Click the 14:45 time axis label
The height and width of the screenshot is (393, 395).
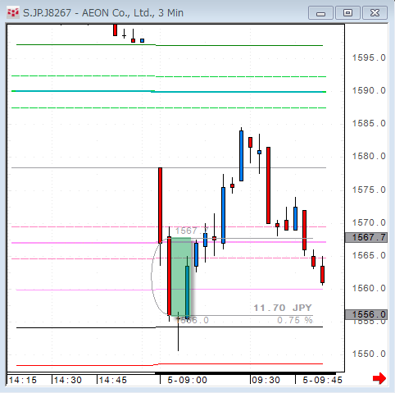coord(113,380)
